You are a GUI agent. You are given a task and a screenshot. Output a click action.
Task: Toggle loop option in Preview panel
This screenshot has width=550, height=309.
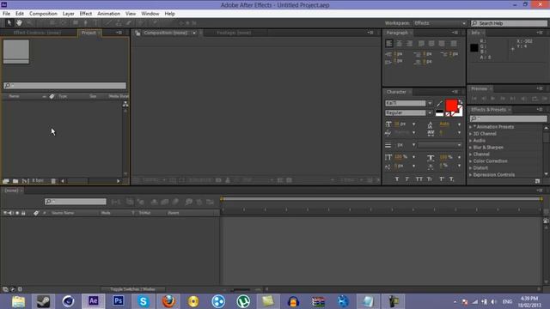coord(535,99)
